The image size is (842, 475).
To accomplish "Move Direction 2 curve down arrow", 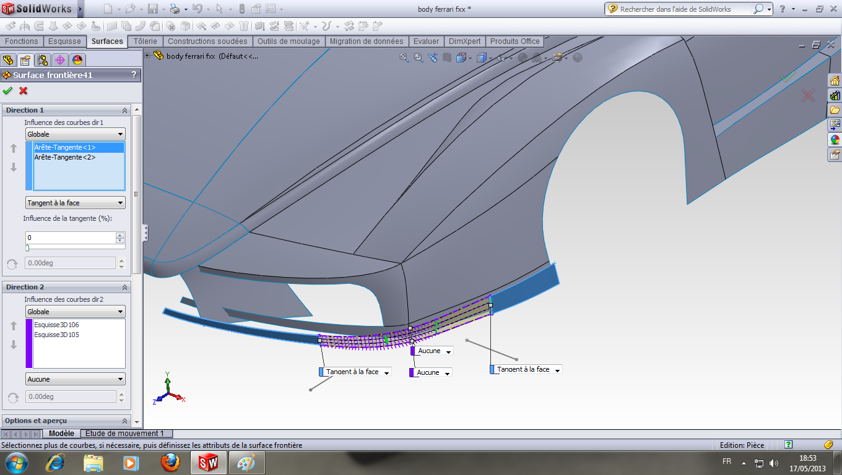I will tap(13, 344).
